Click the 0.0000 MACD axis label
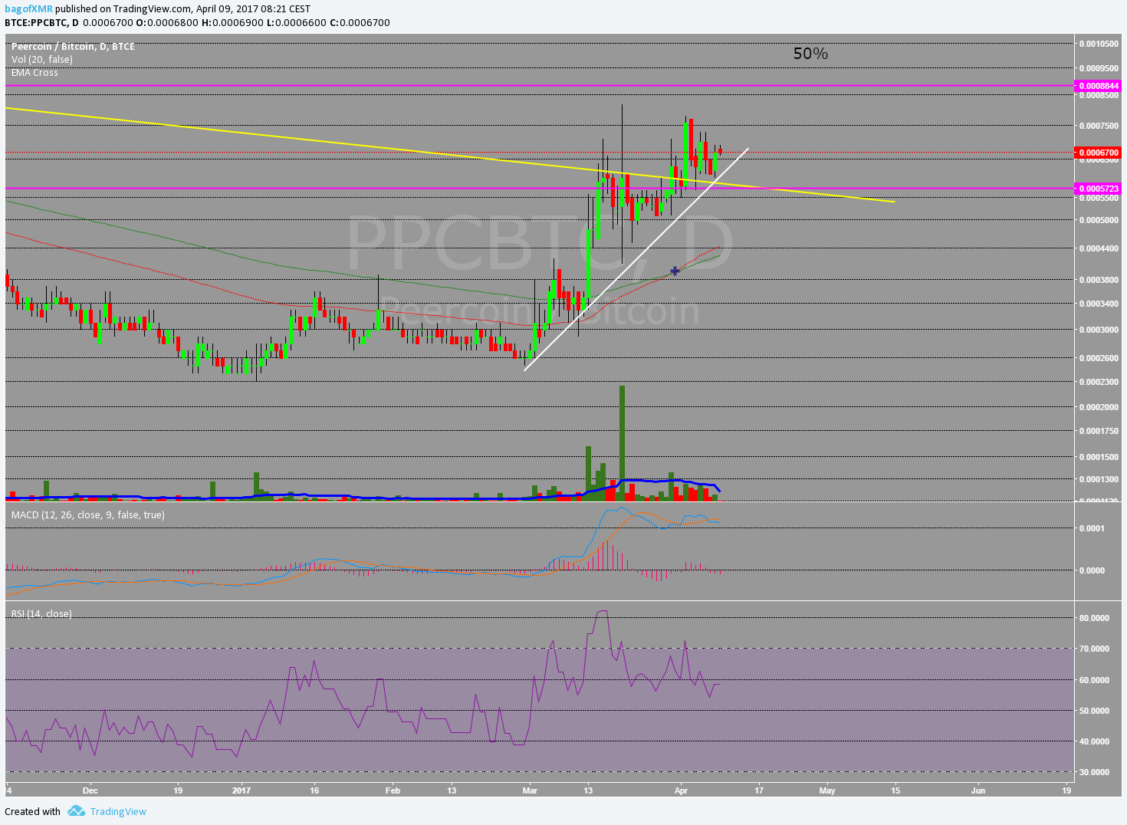 click(1092, 570)
